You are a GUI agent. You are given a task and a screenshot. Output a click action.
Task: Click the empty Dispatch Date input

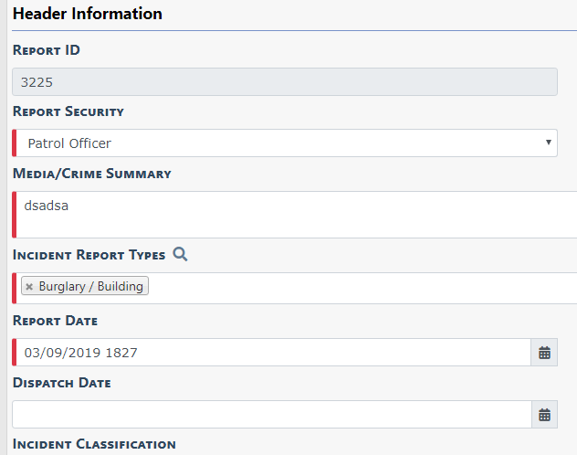272,415
